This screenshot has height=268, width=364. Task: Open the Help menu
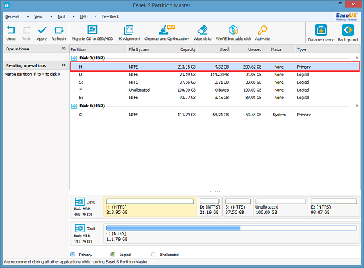tap(84, 16)
